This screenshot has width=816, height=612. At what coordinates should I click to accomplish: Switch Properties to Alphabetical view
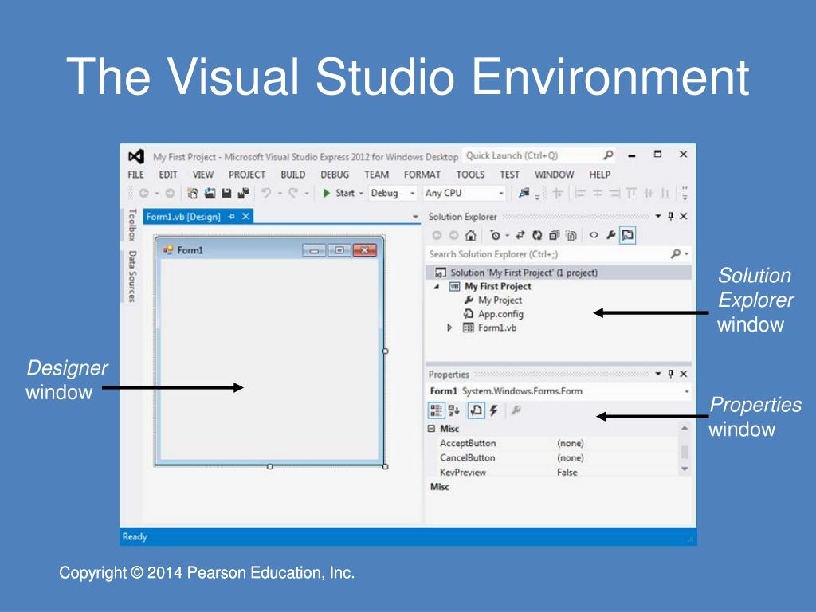click(x=453, y=410)
